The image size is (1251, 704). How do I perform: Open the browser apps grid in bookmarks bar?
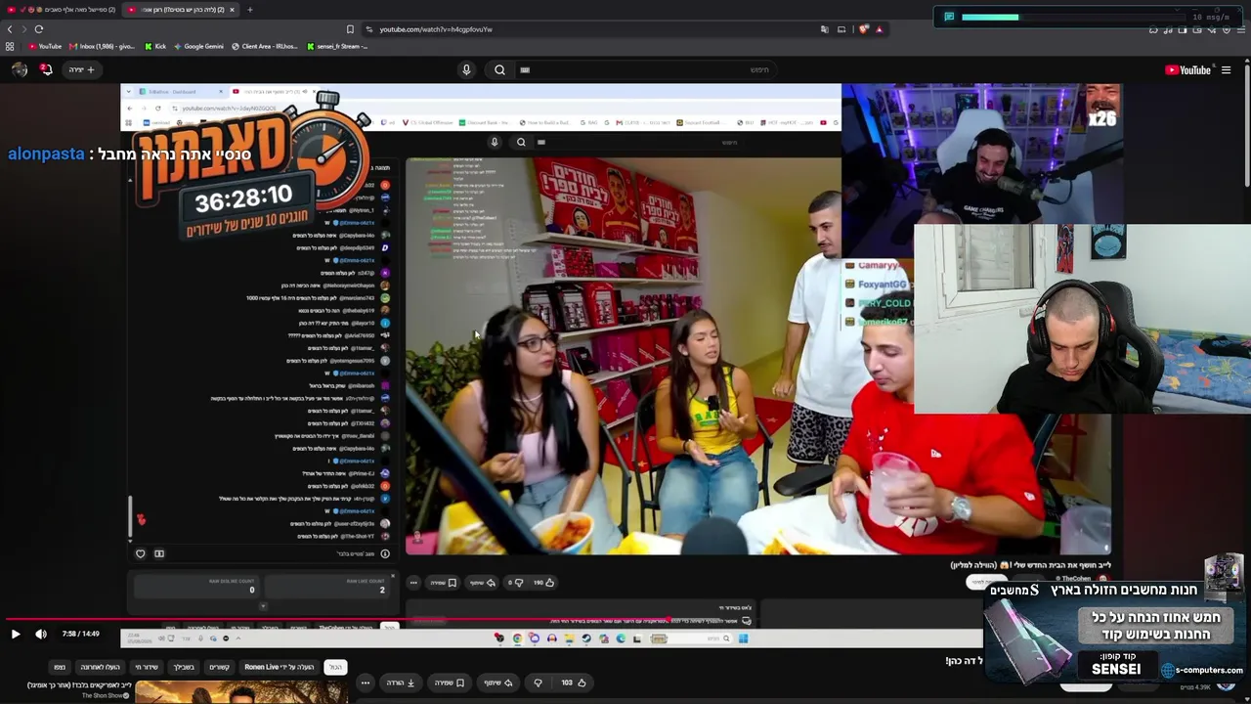click(10, 46)
